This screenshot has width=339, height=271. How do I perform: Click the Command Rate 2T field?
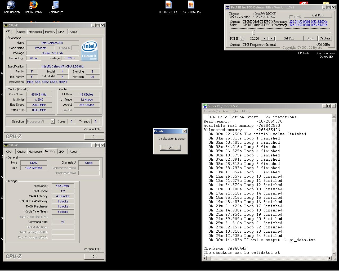click(63, 222)
